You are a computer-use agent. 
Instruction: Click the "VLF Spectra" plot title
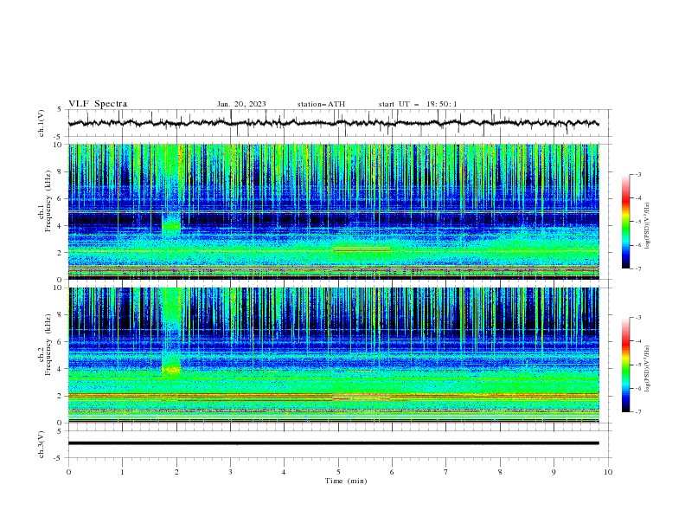pyautogui.click(x=98, y=104)
